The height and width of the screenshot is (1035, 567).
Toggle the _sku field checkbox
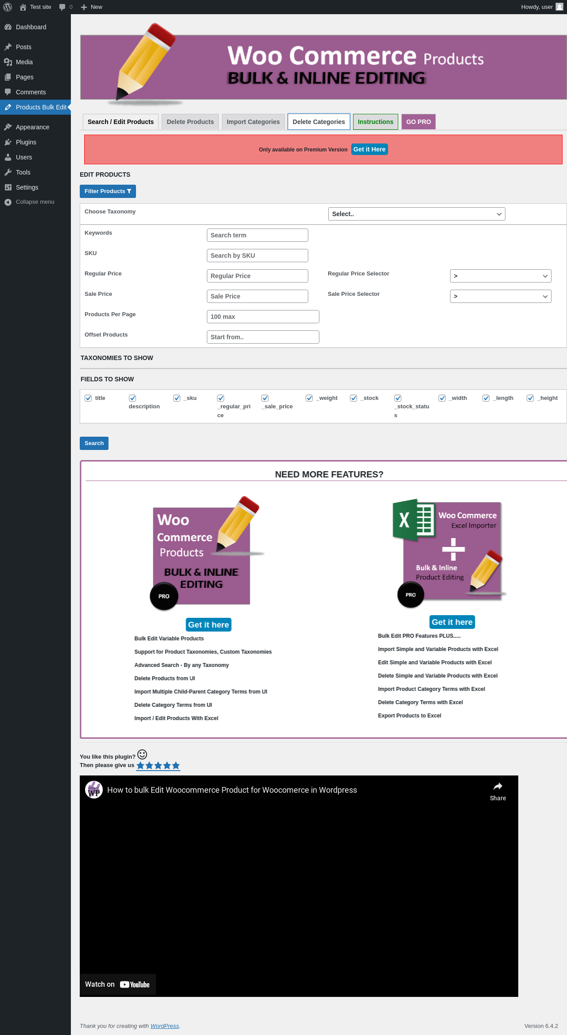pos(177,398)
